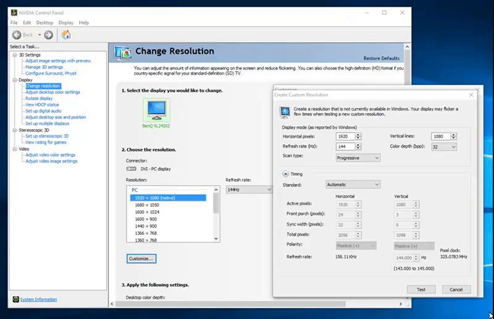The width and height of the screenshot is (494, 319).
Task: Click the main panel scroll up arrow
Action: coord(407,47)
